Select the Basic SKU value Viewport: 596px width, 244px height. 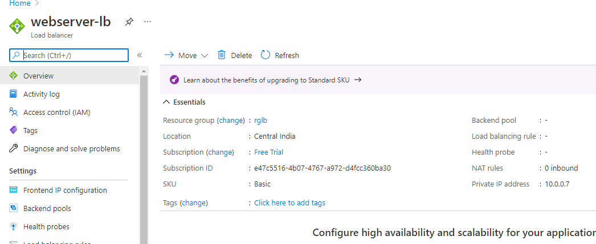point(262,184)
